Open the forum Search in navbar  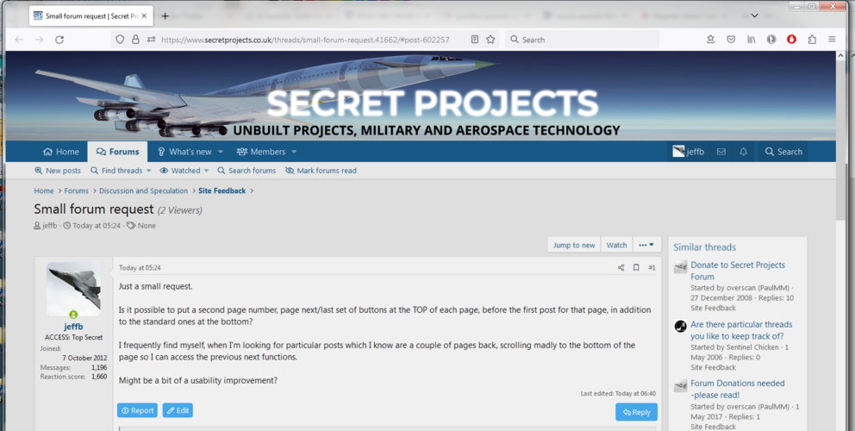tap(783, 152)
